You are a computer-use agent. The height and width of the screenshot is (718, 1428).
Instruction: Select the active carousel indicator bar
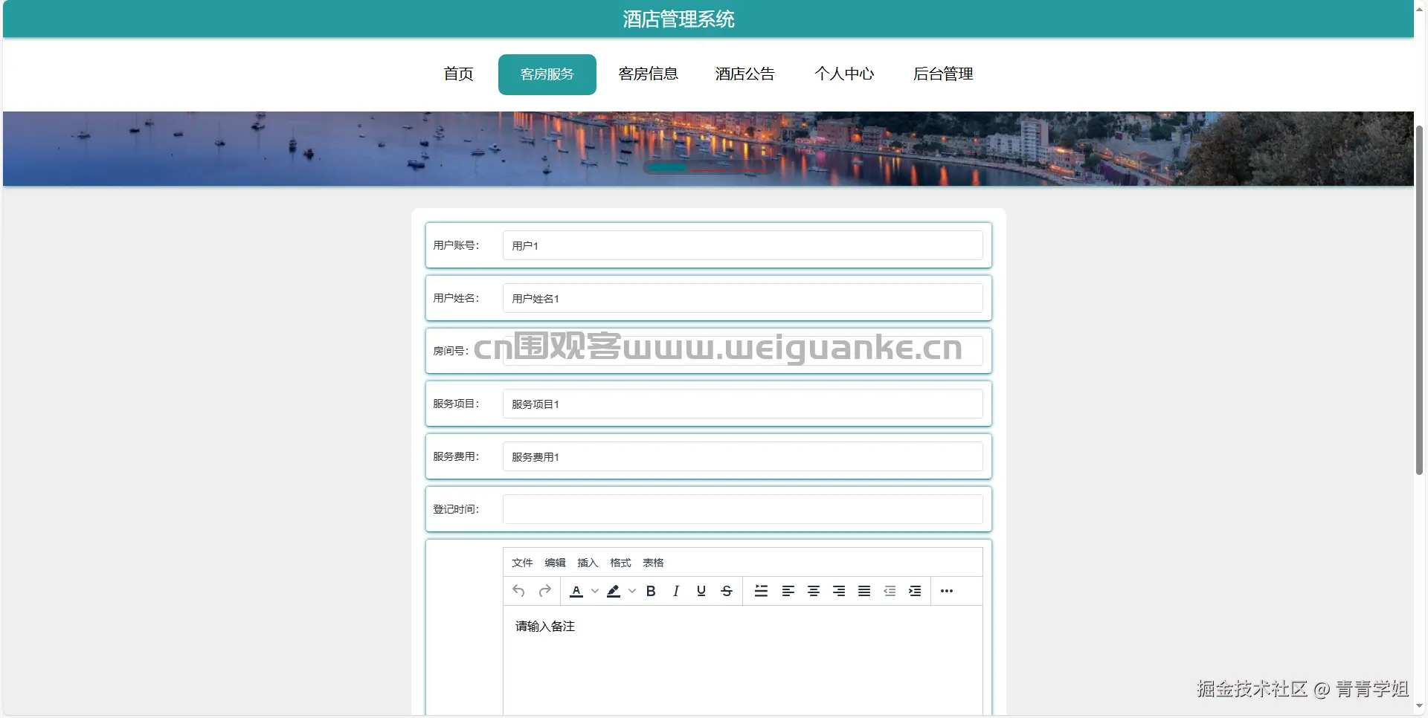(666, 168)
